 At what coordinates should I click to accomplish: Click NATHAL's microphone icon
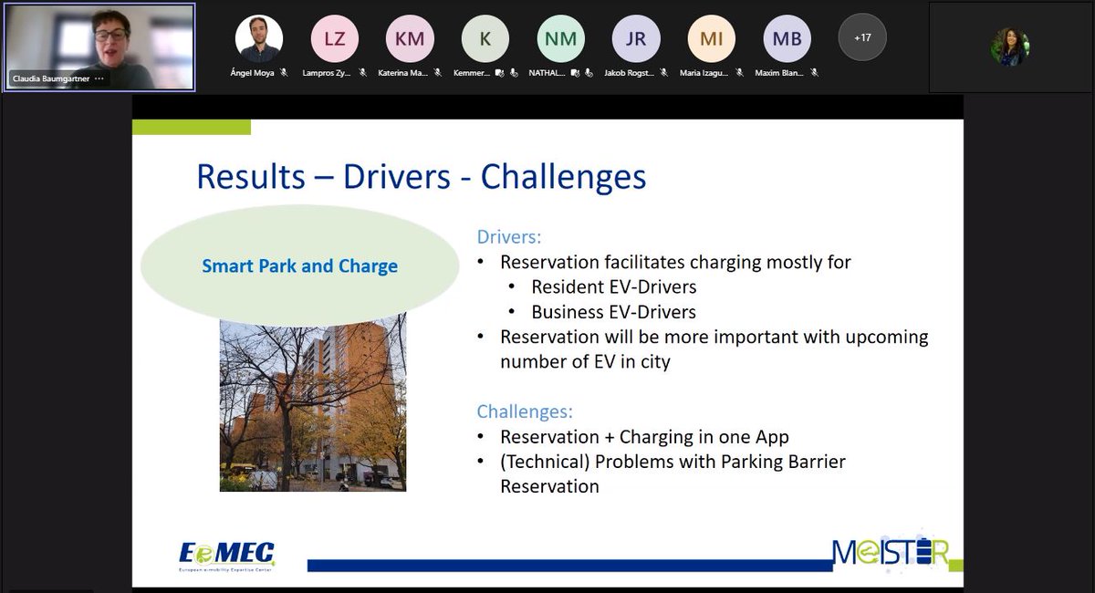[x=589, y=70]
